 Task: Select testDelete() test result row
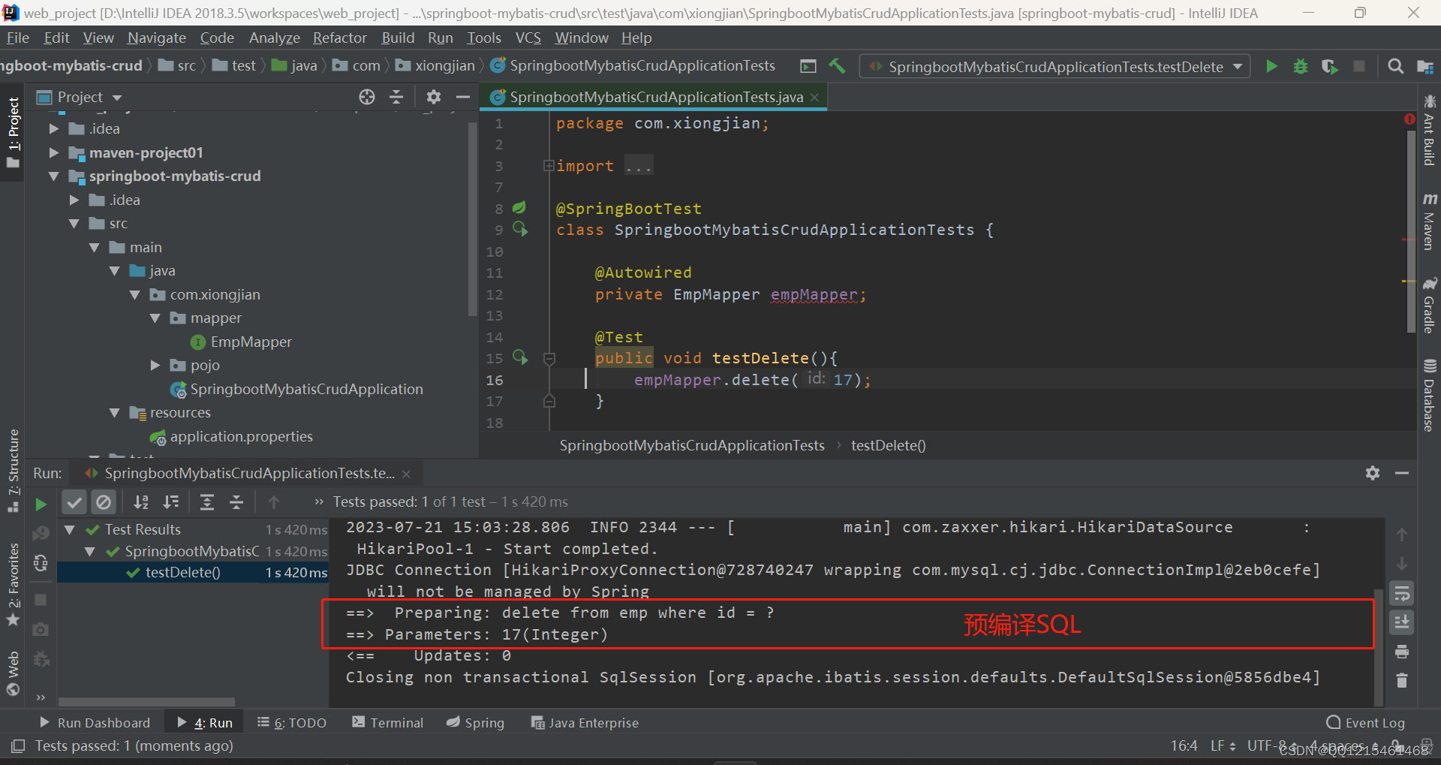[x=193, y=573]
